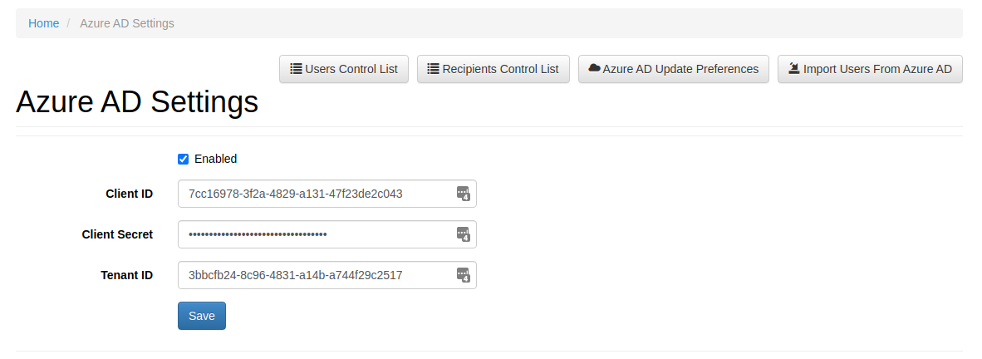Click the import icon on Import Users button

[794, 68]
